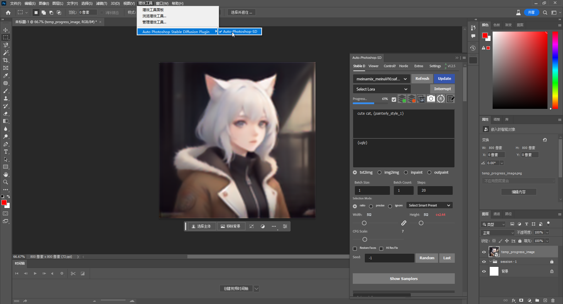Image resolution: width=563 pixels, height=304 pixels.
Task: Click the delete layer trash icon
Action: click(553, 300)
